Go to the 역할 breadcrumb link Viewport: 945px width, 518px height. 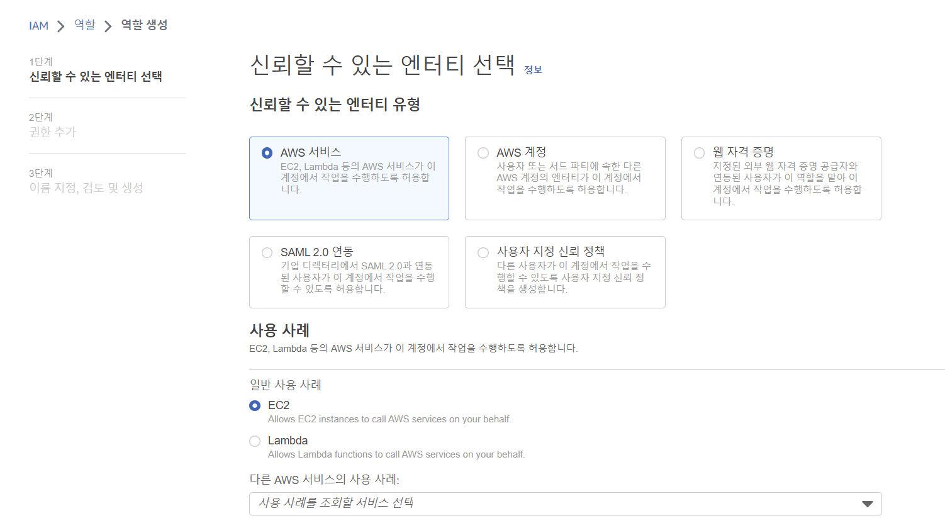tap(85, 25)
